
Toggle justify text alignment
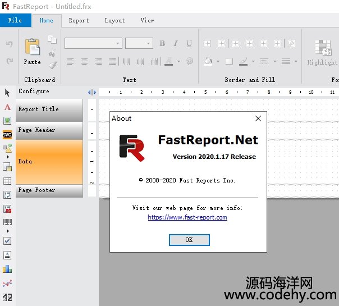(x=112, y=62)
